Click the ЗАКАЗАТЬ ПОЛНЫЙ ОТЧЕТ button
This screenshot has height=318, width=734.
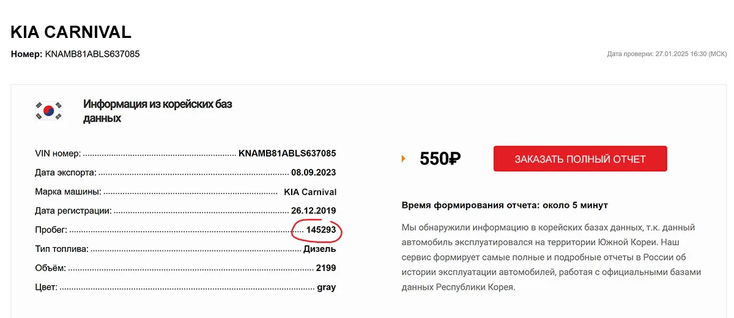coord(580,159)
